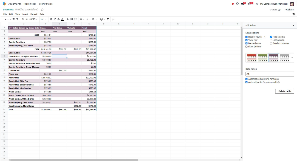Open the font size dropdown
Image resolution: width=297 pixels, height=161 pixels.
[44, 19]
